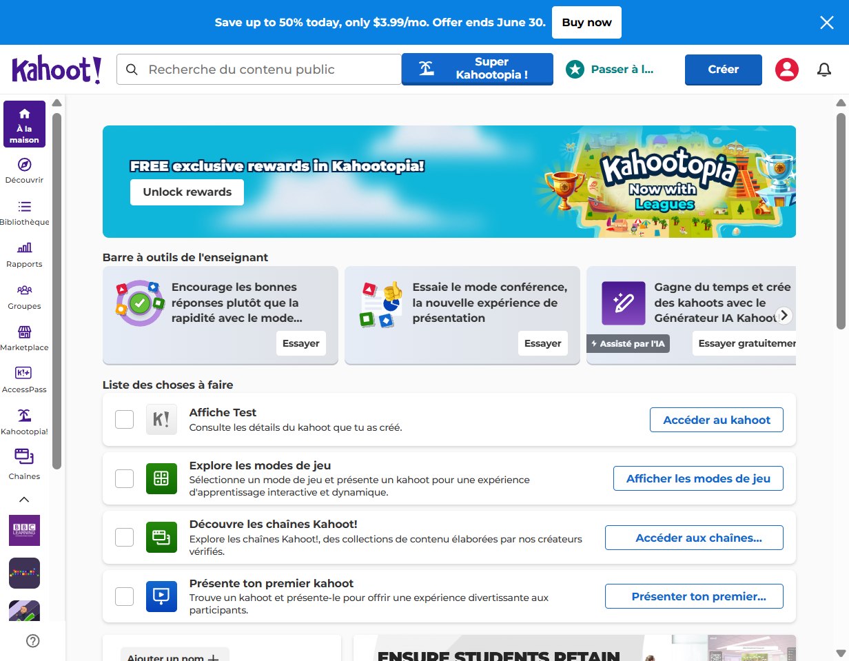Check the Explore les modes de jeu checkbox
This screenshot has width=849, height=661.
click(124, 478)
